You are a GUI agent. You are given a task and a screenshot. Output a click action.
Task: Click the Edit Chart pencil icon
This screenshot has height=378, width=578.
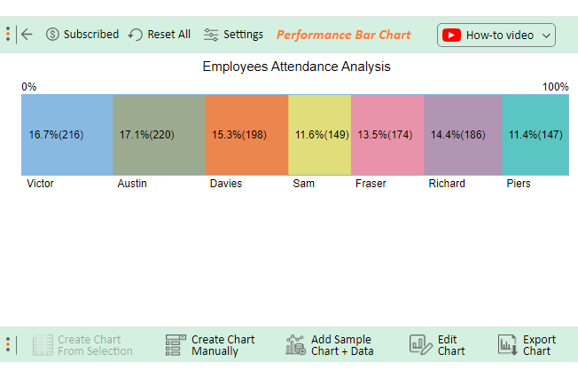(420, 345)
